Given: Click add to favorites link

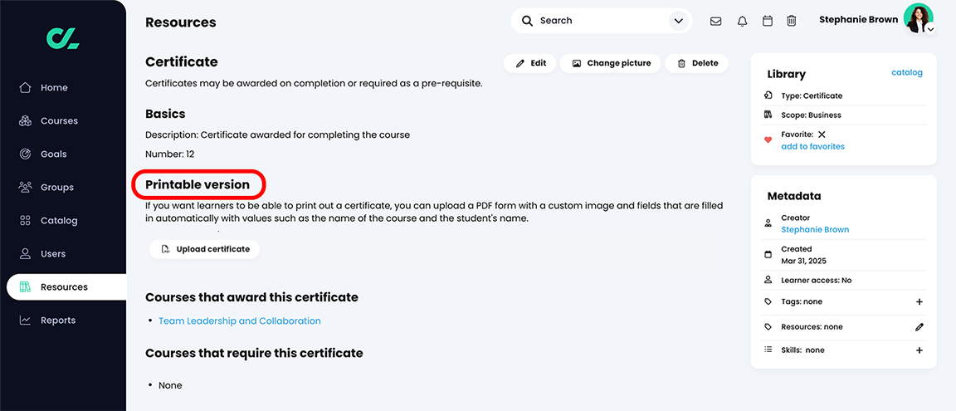Looking at the screenshot, I should click(812, 147).
